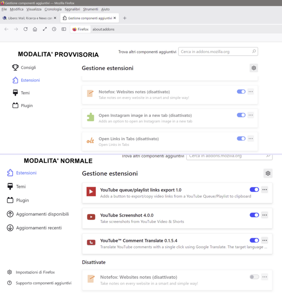Open the lower Gestione estensioni gear menu
The height and width of the screenshot is (296, 282).
pyautogui.click(x=268, y=173)
